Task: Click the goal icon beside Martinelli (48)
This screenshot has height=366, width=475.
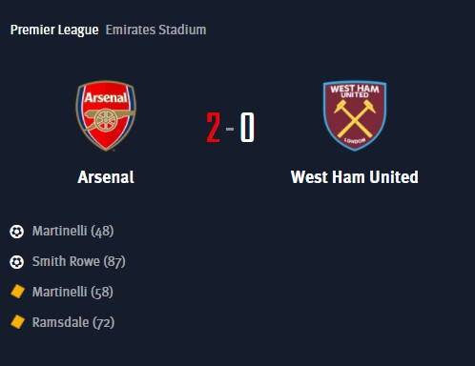Action: coord(16,232)
